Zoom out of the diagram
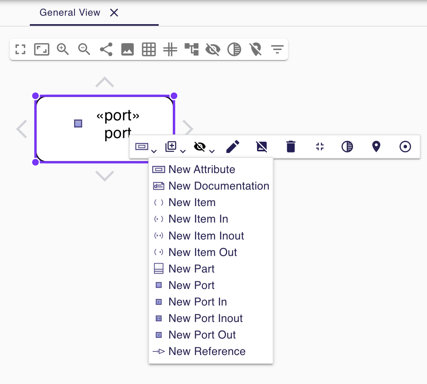 [x=84, y=50]
